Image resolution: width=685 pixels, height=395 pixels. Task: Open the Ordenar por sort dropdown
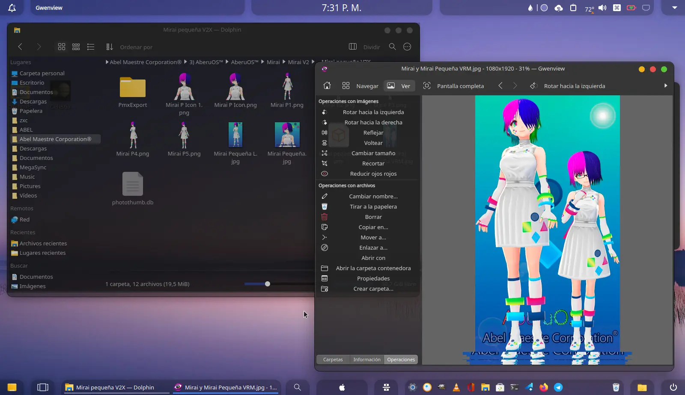click(129, 47)
